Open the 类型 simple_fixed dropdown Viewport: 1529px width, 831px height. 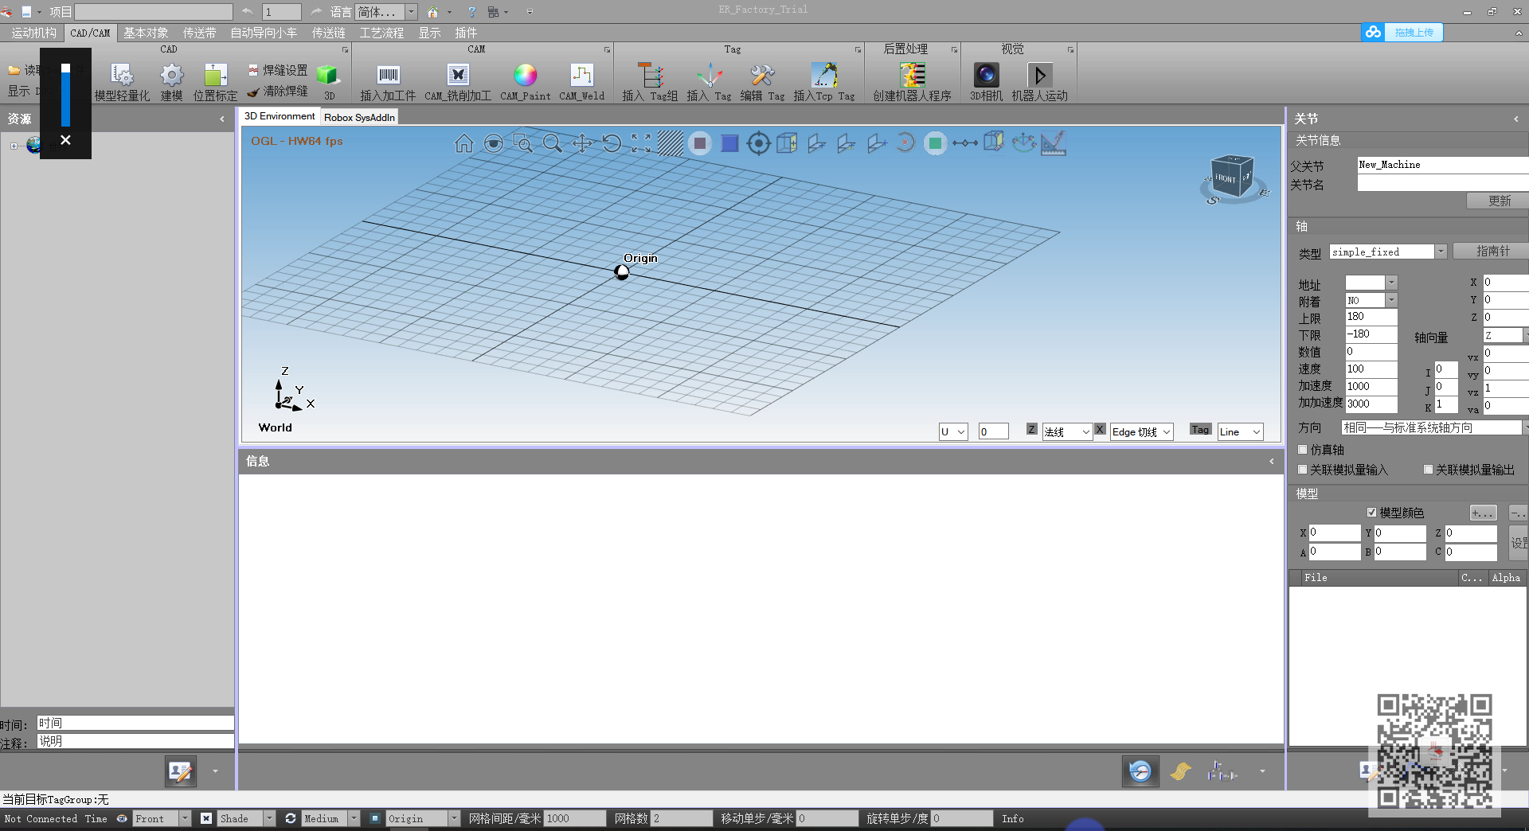click(x=1440, y=252)
